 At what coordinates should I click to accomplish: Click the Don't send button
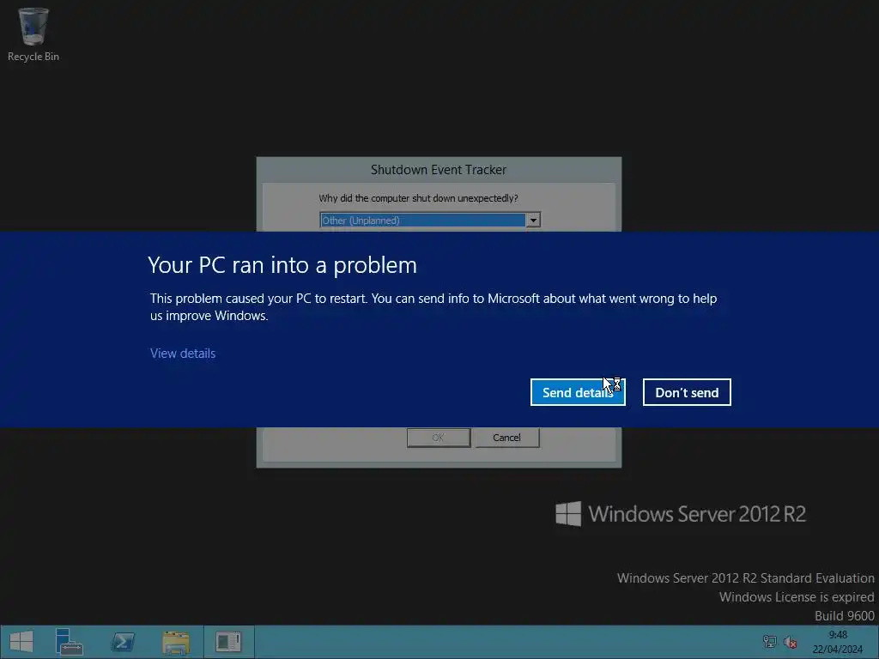tap(687, 392)
